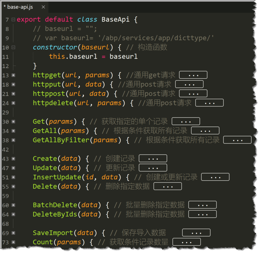
Task: Click the 'default' keyword on line 7
Action: click(x=59, y=20)
